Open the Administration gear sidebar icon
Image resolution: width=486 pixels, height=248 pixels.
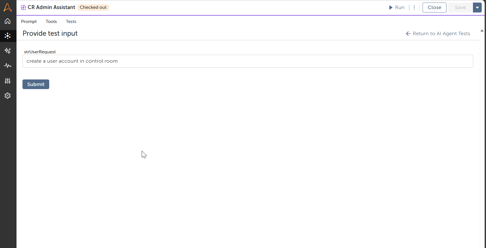[x=8, y=96]
